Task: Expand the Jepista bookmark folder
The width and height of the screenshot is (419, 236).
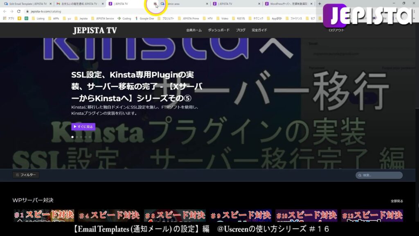Action: (x=81, y=18)
